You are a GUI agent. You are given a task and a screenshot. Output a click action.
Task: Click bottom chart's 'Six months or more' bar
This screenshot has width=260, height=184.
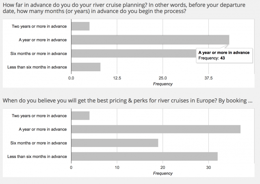point(115,143)
